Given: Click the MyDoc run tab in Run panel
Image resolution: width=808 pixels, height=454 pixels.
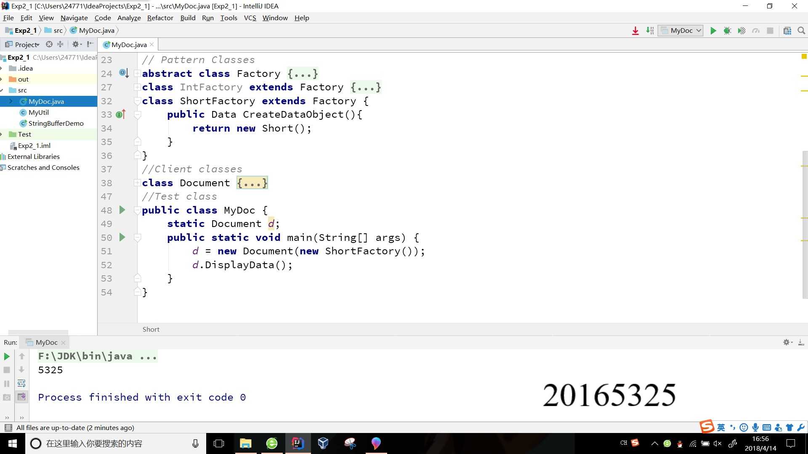Looking at the screenshot, I should click(47, 342).
